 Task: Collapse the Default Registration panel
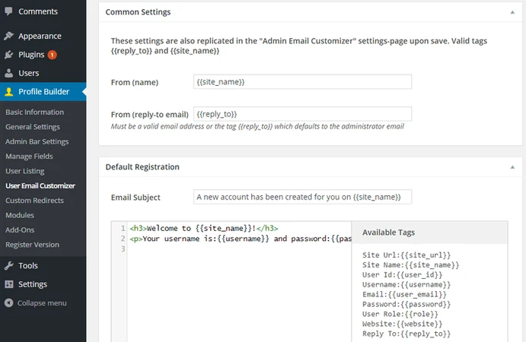point(512,167)
